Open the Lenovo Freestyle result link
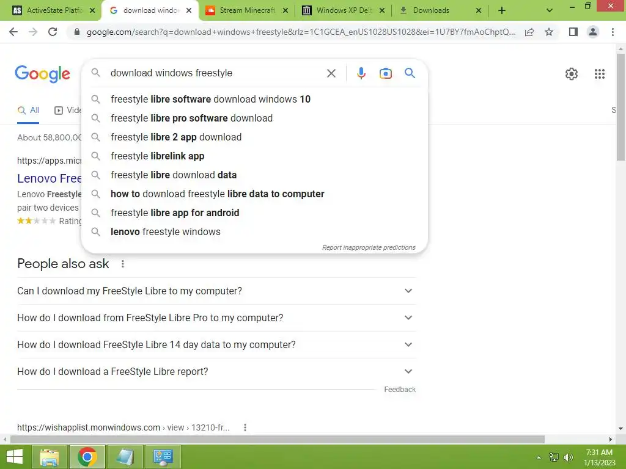626x469 pixels. pos(50,178)
